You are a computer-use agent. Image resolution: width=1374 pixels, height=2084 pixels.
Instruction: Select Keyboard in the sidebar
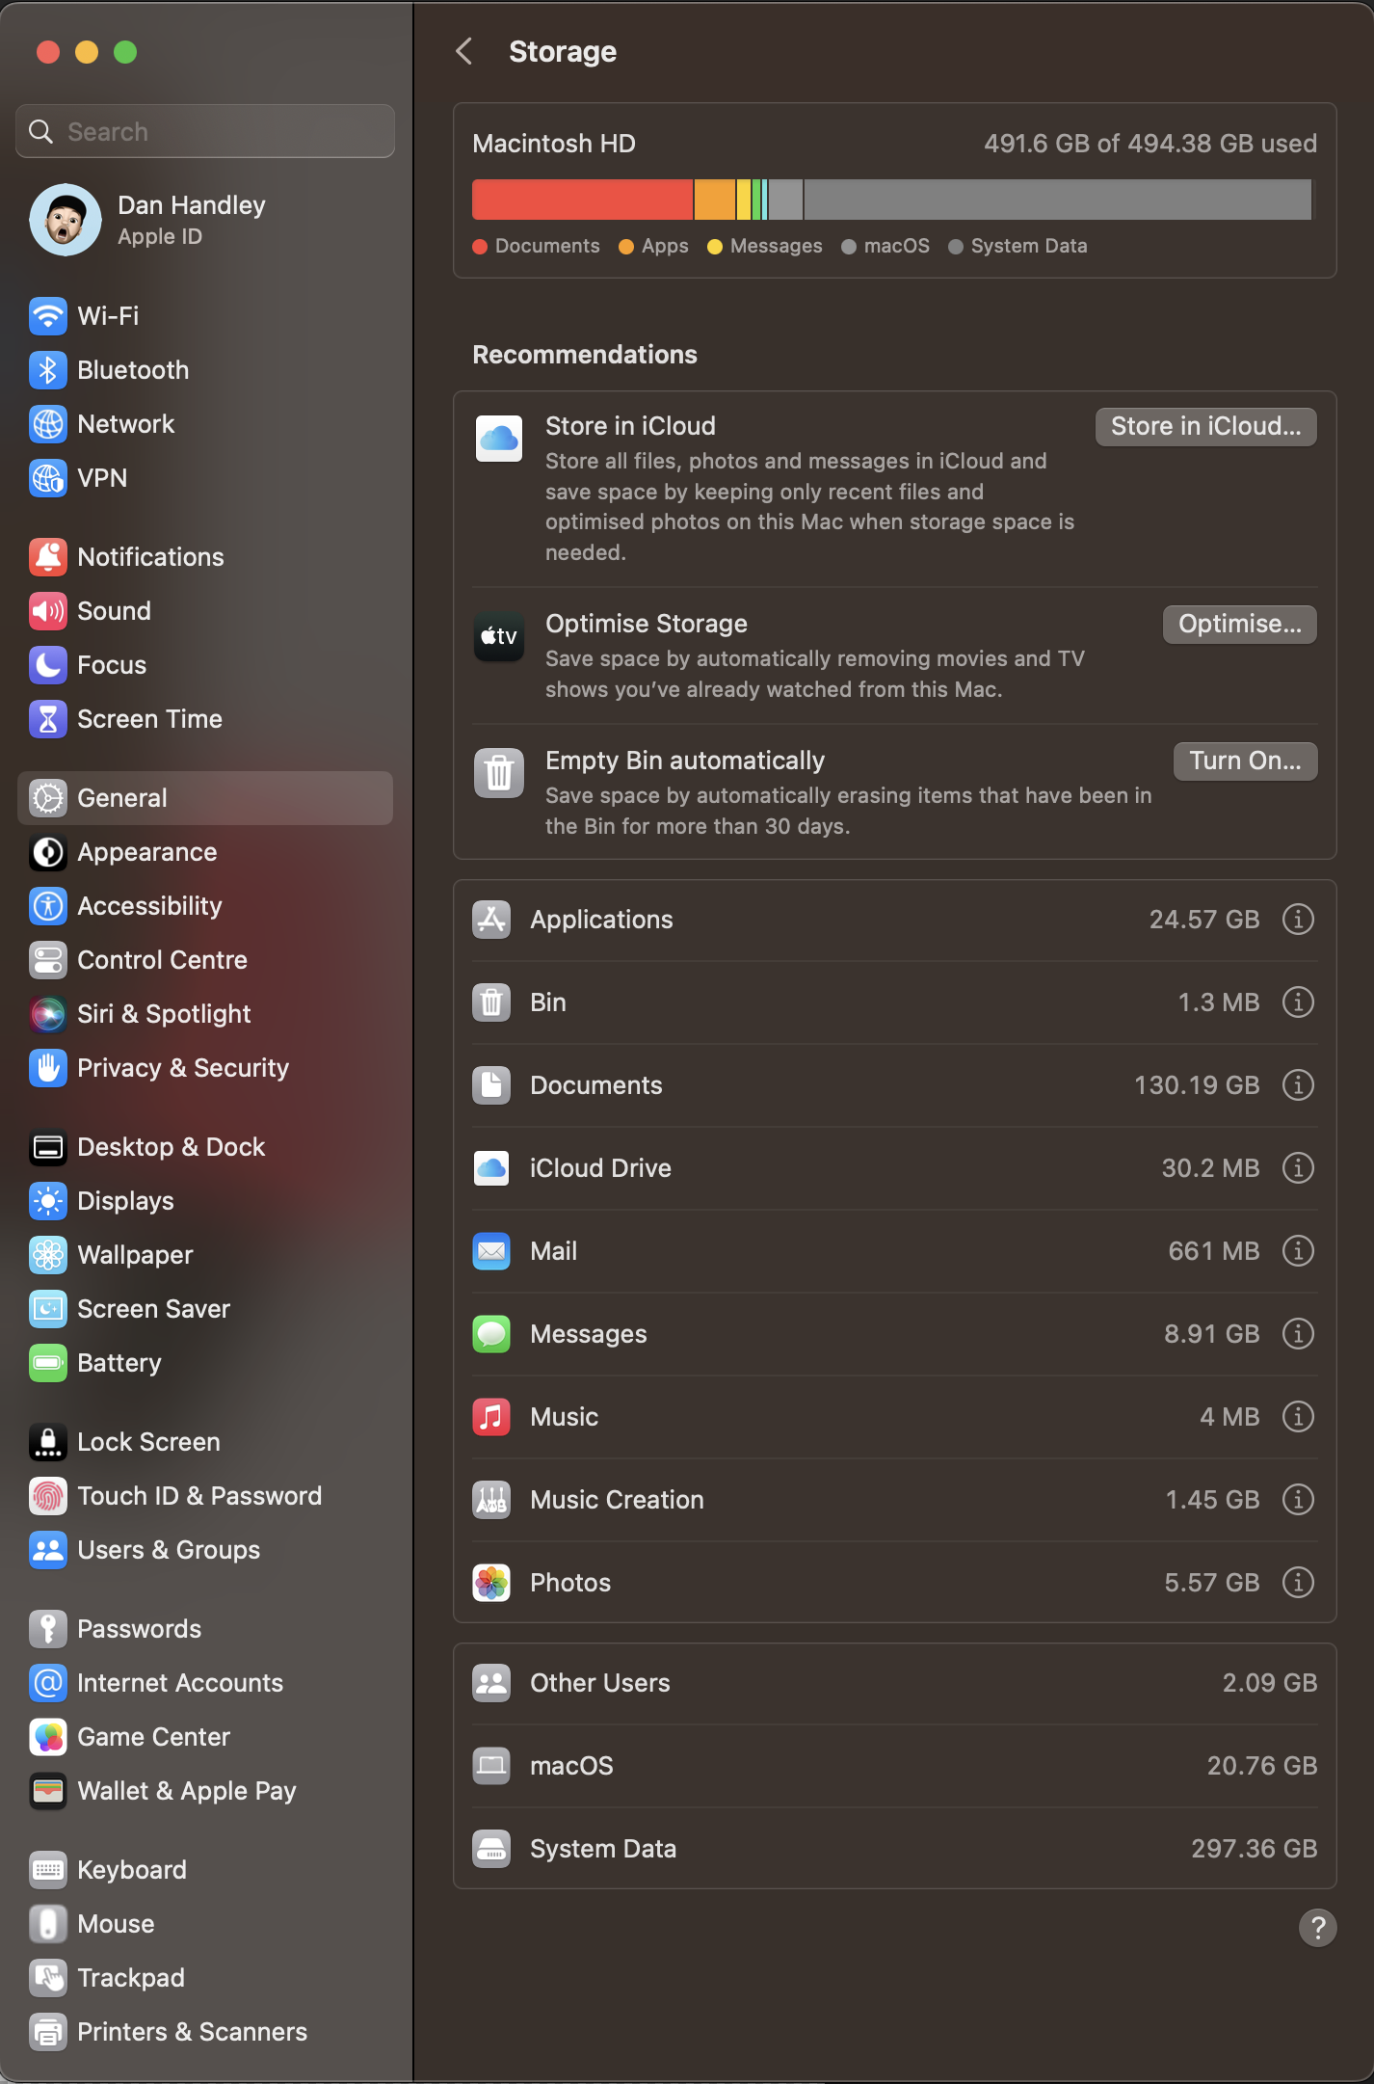pyautogui.click(x=205, y=1869)
